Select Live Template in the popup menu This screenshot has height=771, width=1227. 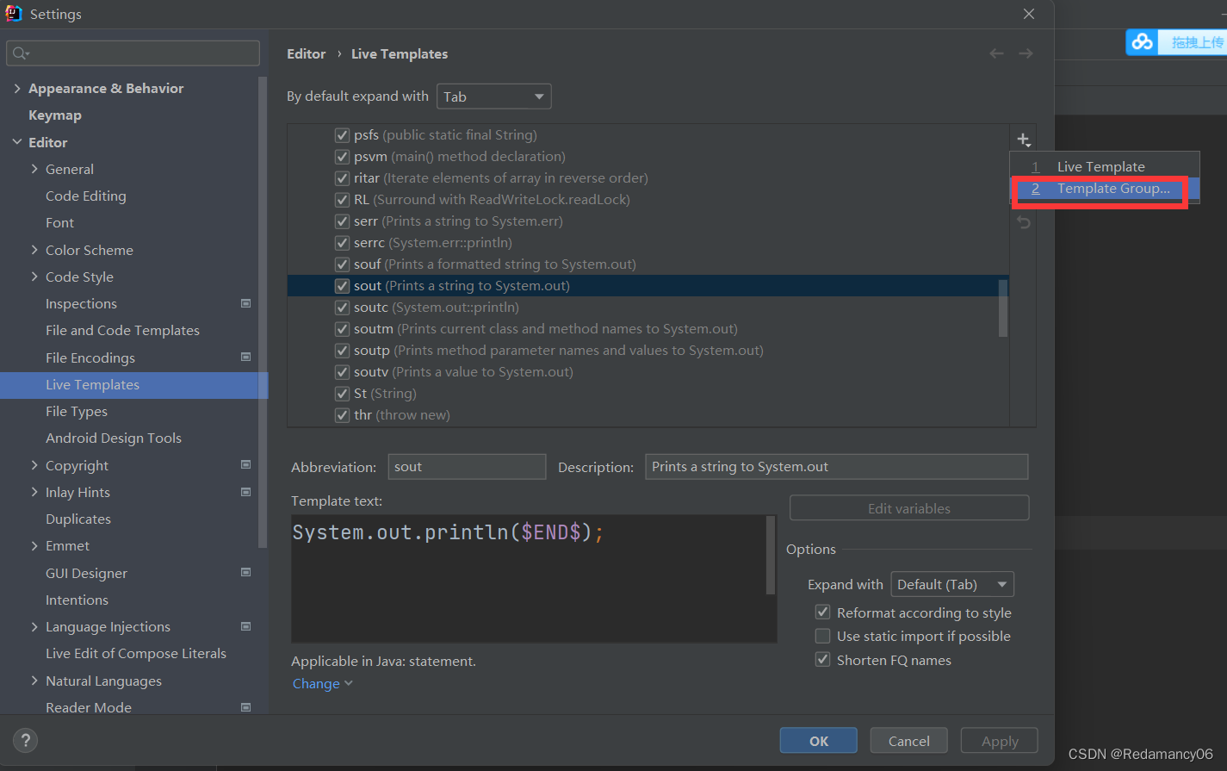click(1100, 167)
